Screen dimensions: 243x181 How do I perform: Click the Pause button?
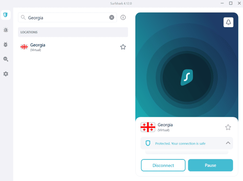click(210, 165)
